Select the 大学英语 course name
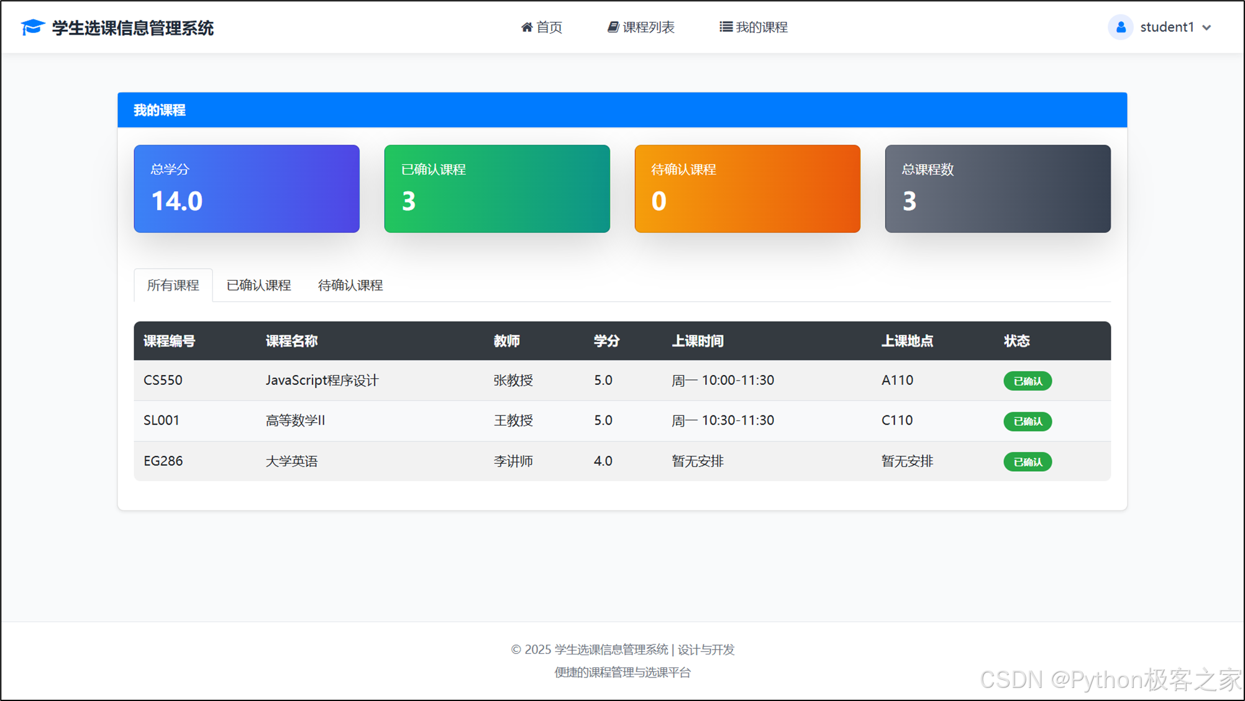 (x=291, y=461)
